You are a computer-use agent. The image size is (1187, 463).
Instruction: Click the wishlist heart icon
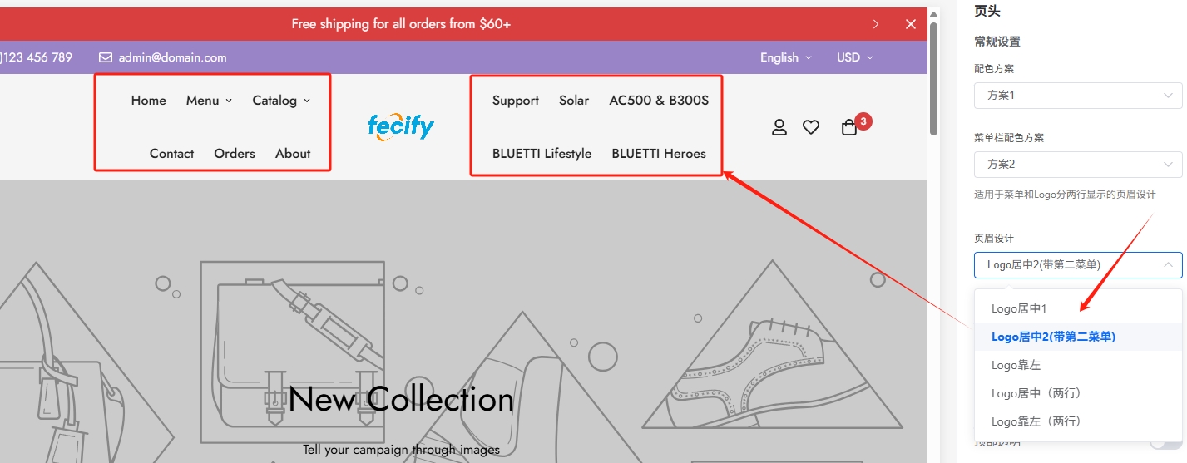point(811,127)
